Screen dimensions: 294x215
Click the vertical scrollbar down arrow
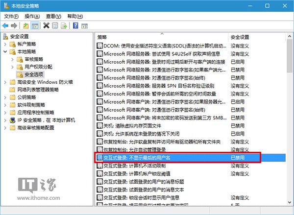290,202
